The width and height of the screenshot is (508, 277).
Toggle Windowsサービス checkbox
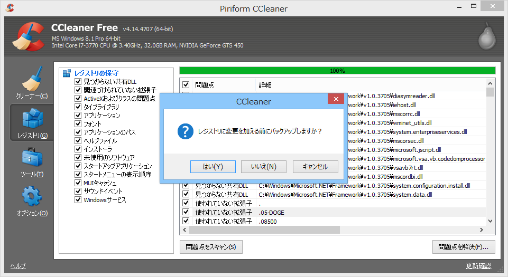[x=78, y=200]
